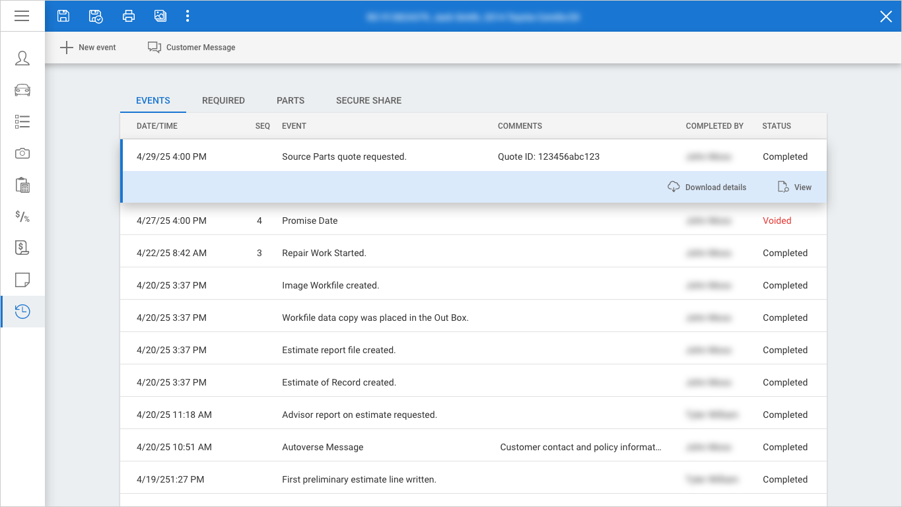Image resolution: width=902 pixels, height=507 pixels.
Task: Select 'First preliminary estimate line written.' event
Action: click(359, 479)
